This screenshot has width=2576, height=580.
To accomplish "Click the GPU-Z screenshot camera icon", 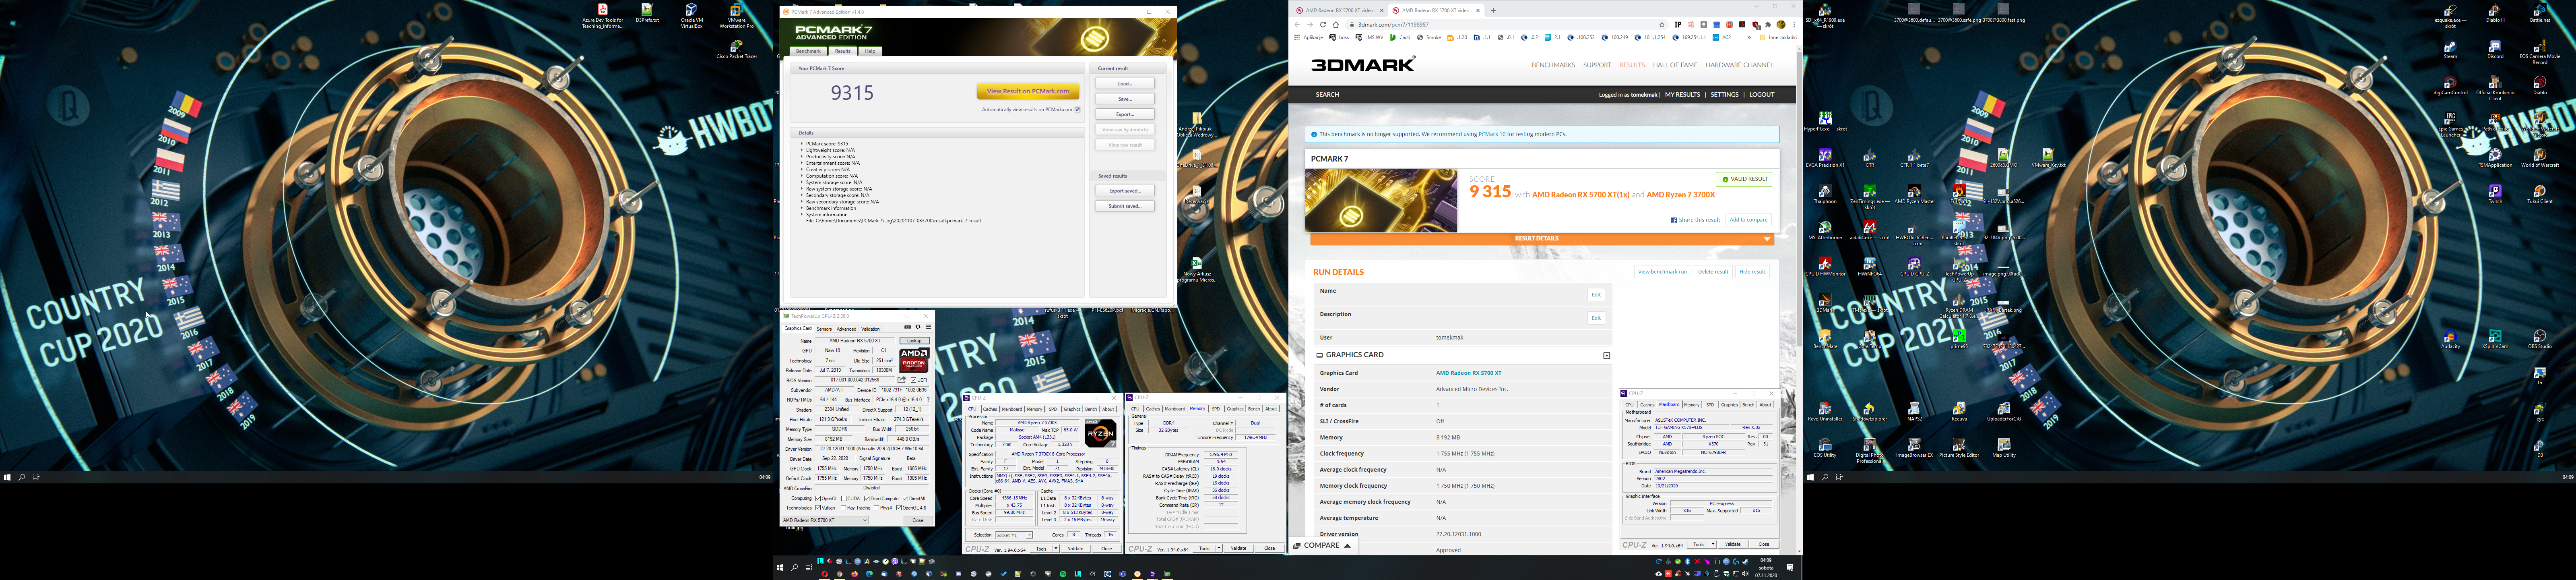I will 908,327.
